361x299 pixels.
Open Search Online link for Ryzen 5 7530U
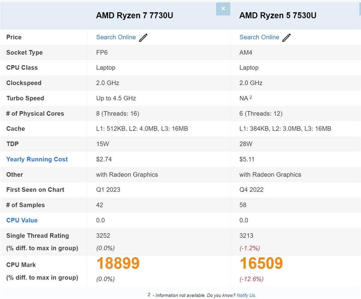pos(259,37)
